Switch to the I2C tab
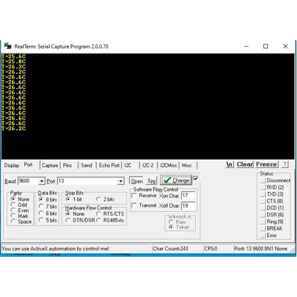 (128, 166)
